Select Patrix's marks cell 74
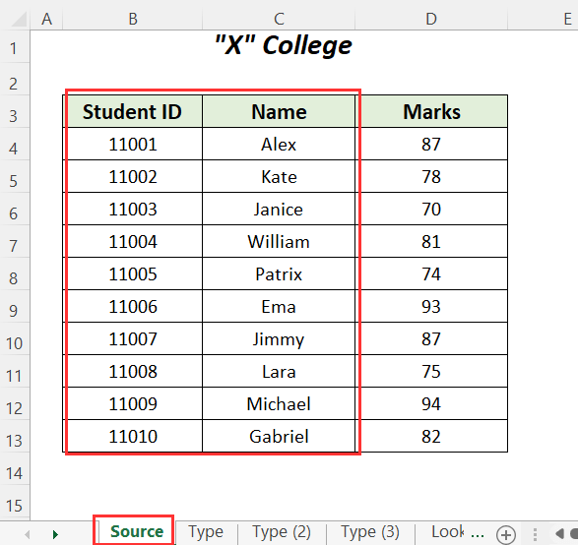 click(431, 273)
